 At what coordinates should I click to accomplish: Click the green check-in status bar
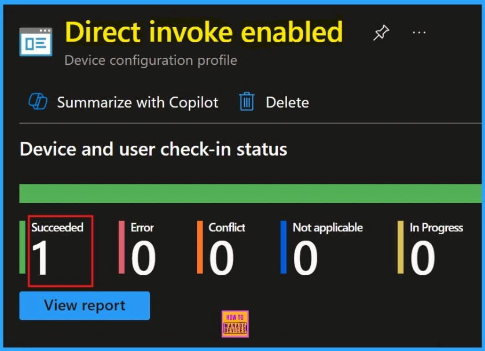click(250, 193)
